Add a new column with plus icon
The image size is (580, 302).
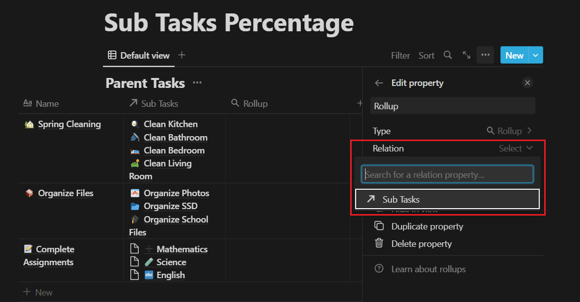(360, 103)
